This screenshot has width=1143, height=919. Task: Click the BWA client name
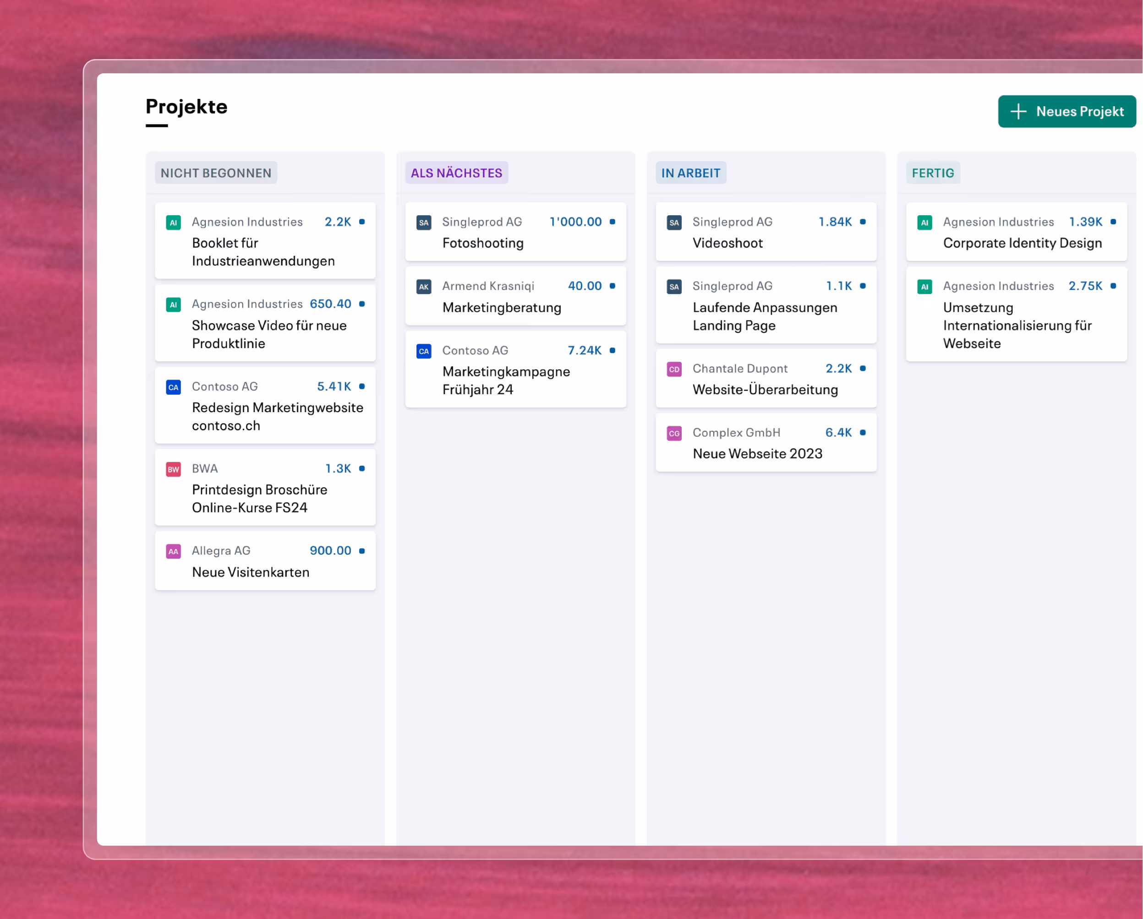pos(205,468)
